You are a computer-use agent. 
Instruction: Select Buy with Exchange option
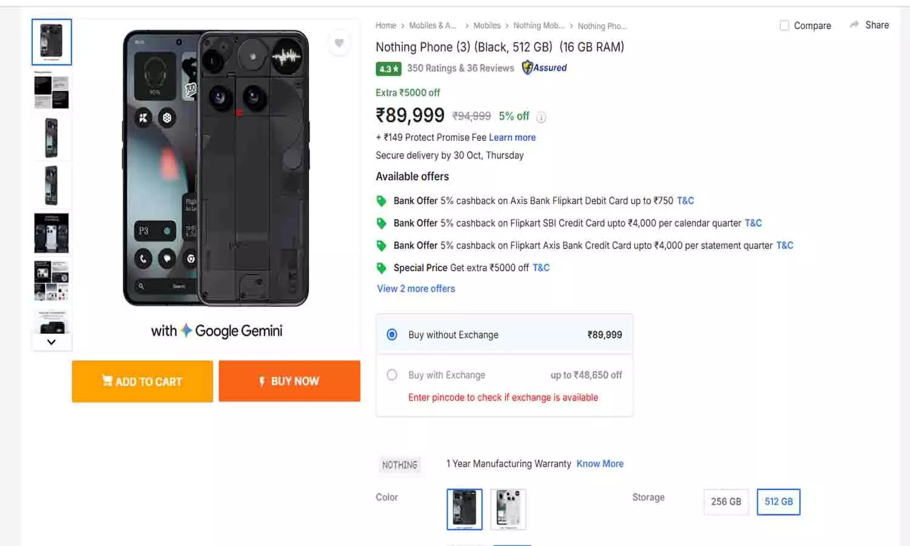point(391,375)
